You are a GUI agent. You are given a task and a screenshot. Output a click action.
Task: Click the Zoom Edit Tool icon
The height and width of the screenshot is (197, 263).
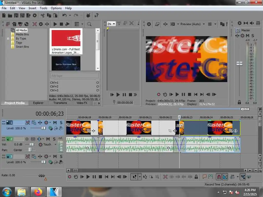click(157, 177)
